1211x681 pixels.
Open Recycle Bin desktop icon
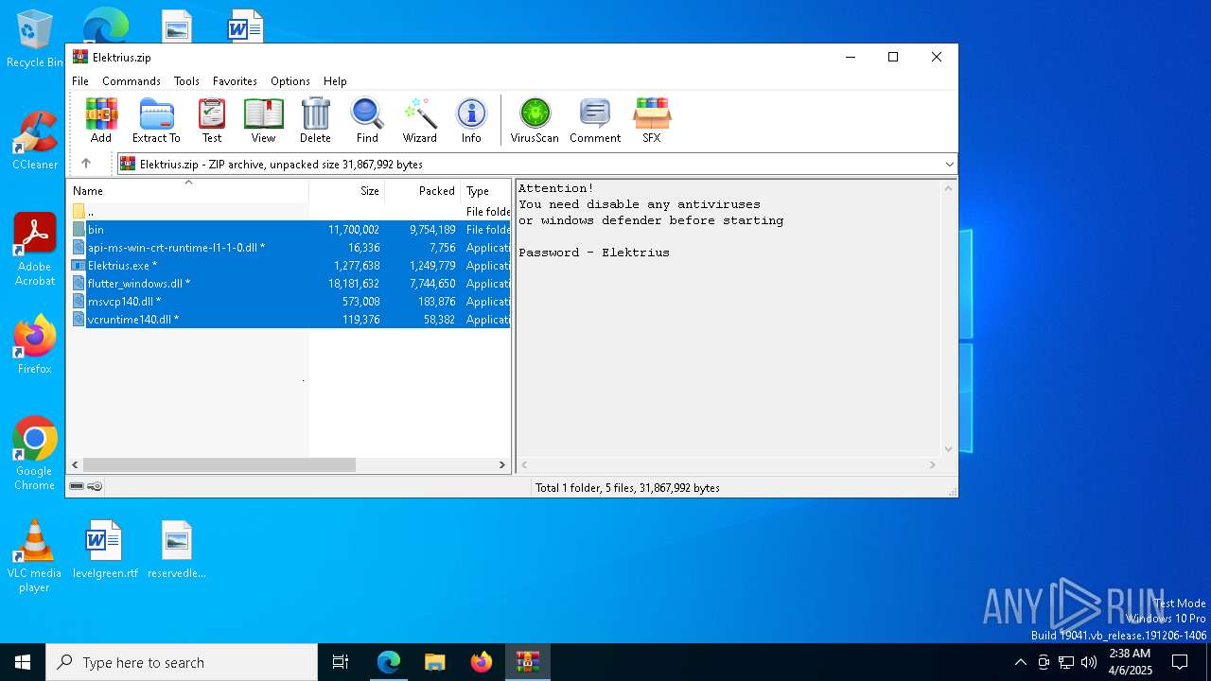click(35, 40)
